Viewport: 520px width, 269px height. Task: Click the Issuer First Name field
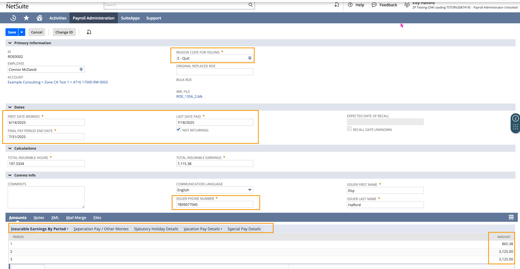click(x=385, y=190)
